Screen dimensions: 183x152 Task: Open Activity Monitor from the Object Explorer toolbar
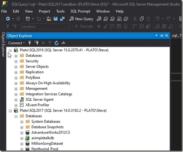click(63, 43)
